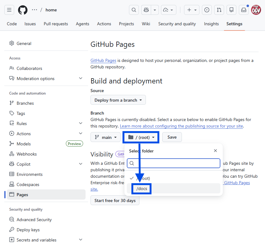Choose the / (root) folder option
The image size is (265, 247).
tap(174, 178)
